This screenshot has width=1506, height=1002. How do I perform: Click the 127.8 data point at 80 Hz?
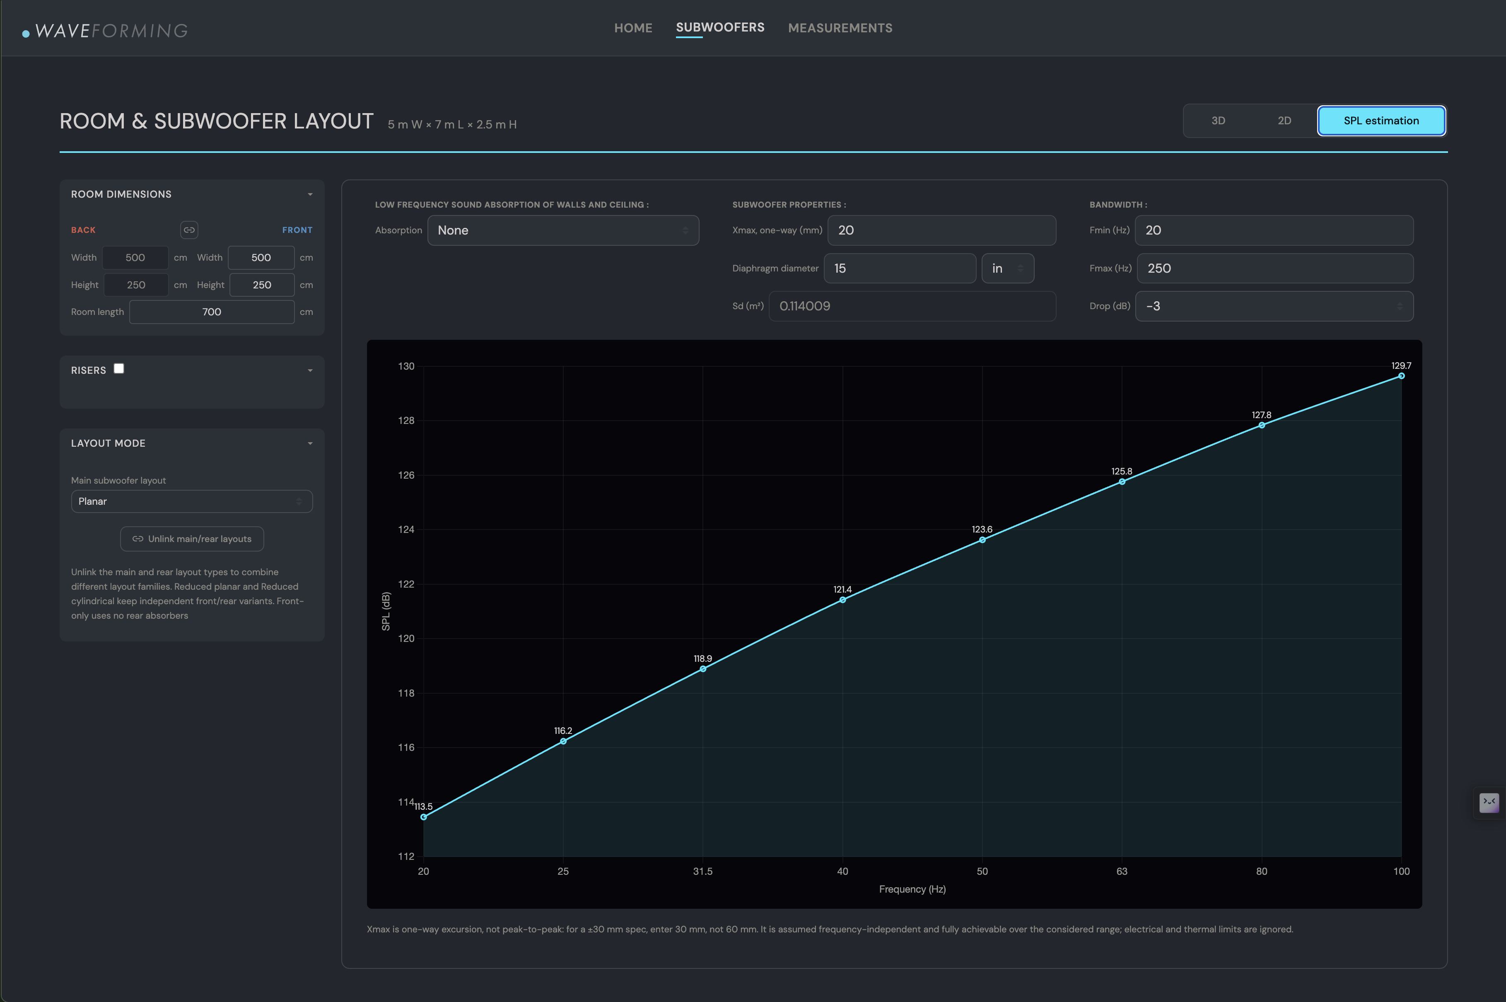click(1261, 425)
